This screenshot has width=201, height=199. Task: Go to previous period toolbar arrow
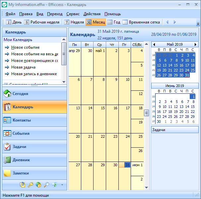click(x=167, y=22)
